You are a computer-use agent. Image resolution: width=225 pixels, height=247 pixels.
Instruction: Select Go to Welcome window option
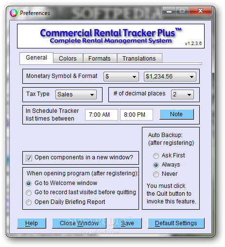[29, 184]
